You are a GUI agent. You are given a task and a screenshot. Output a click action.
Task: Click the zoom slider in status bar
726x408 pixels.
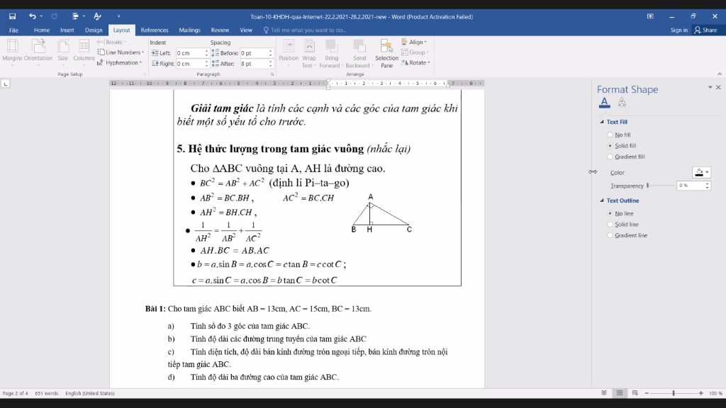click(674, 392)
